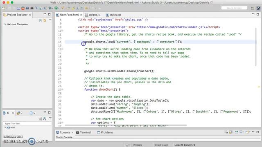Minimize the Outline panel
Screen dimensions: 262x147
pos(45,112)
